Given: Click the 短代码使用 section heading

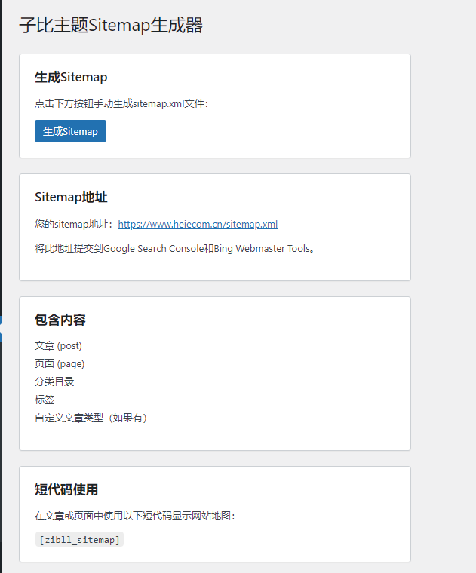Looking at the screenshot, I should click(x=66, y=489).
